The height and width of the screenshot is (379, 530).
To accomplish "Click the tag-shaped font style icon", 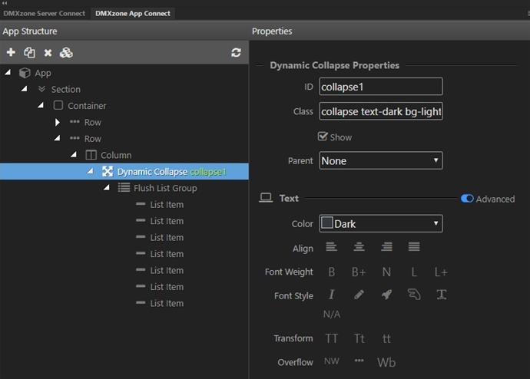I will (x=414, y=295).
